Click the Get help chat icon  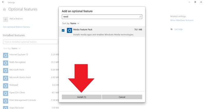click(x=171, y=29)
